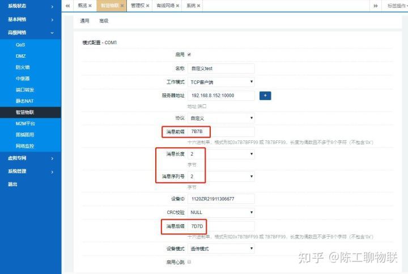The width and height of the screenshot is (408, 274).
Task: Close the 概览 tab using its x icon
Action: coord(90,6)
